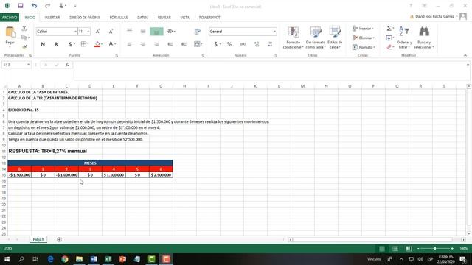Screen dimensions: 472x265
Task: Switch to Page Layout view
Action: pos(395,249)
